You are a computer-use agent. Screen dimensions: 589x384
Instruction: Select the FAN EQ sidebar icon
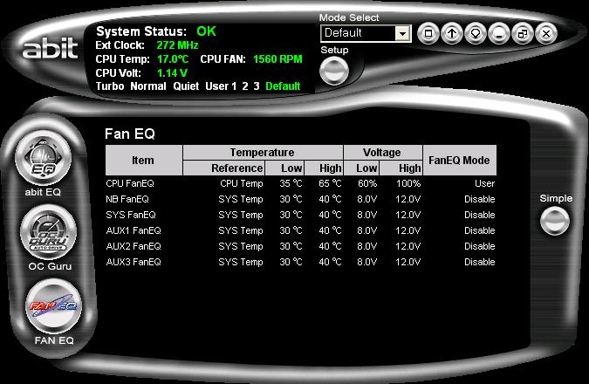click(54, 306)
